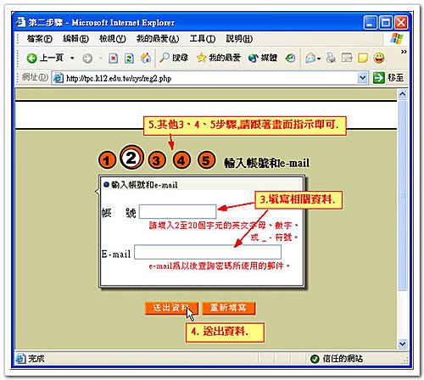Open the 搜尋 search toolbar button

pyautogui.click(x=174, y=58)
